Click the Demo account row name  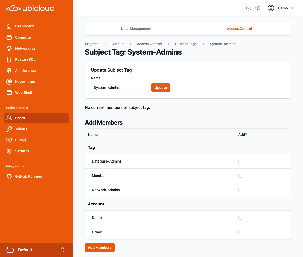click(x=97, y=218)
